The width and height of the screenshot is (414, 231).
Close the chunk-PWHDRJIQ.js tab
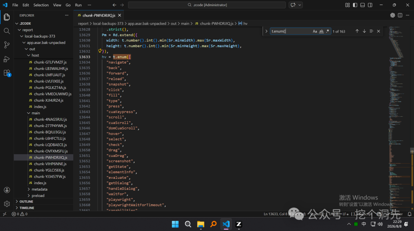(120, 15)
